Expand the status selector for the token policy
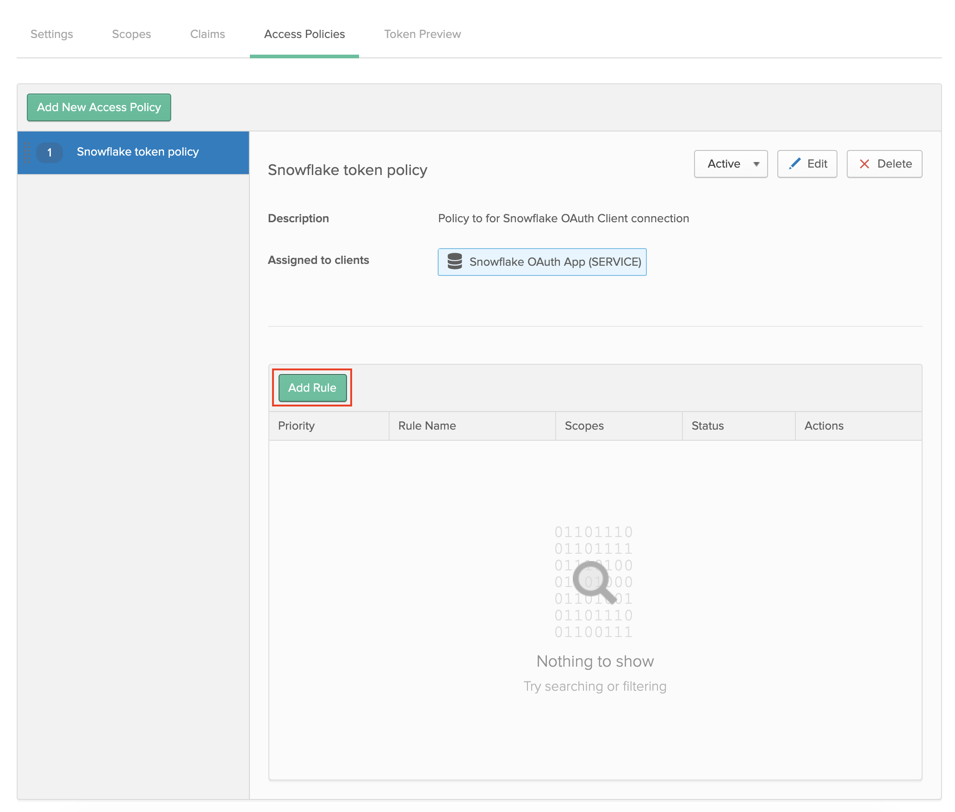 click(x=730, y=163)
